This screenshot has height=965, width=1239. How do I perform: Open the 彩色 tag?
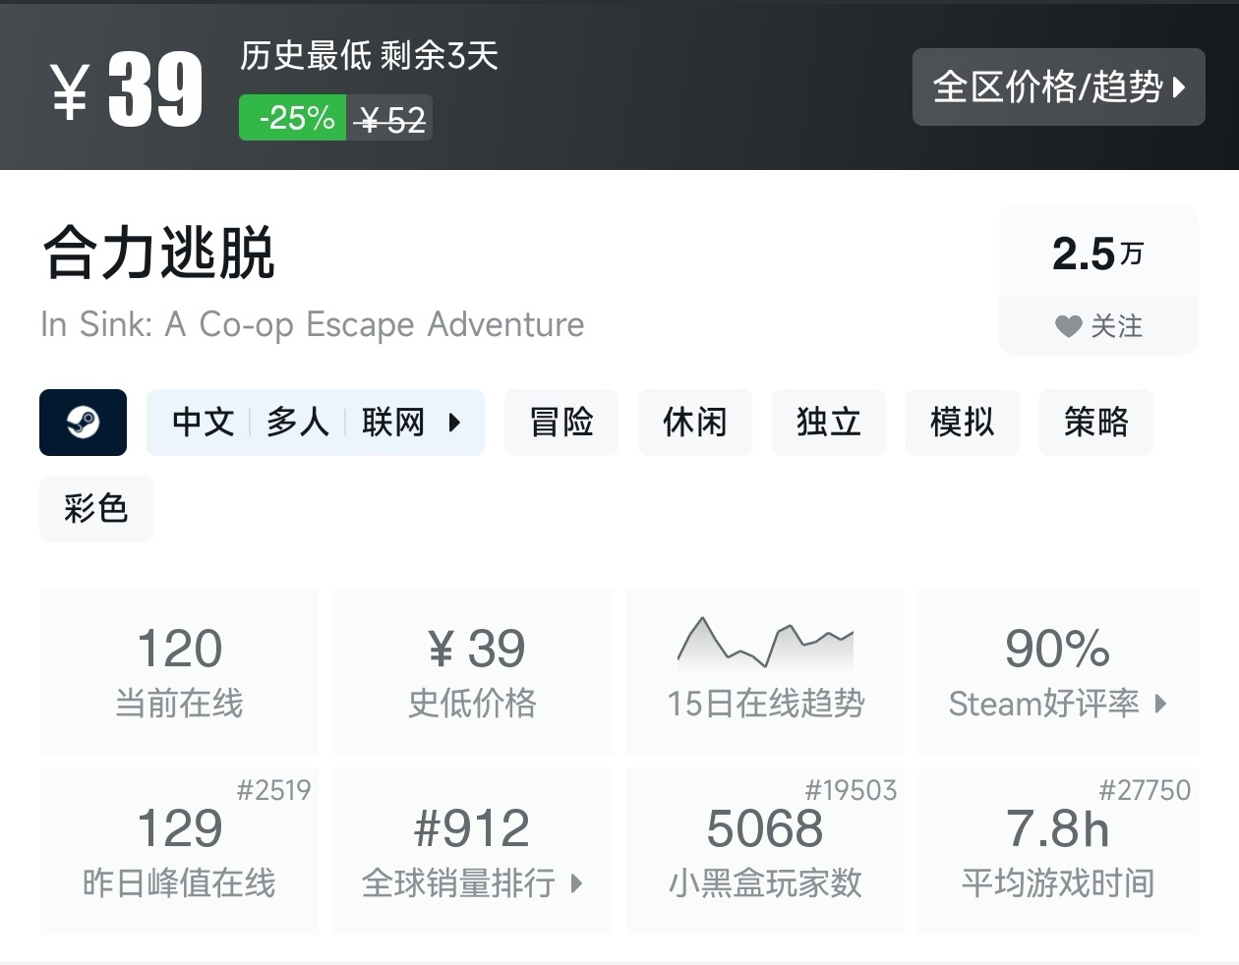[96, 509]
